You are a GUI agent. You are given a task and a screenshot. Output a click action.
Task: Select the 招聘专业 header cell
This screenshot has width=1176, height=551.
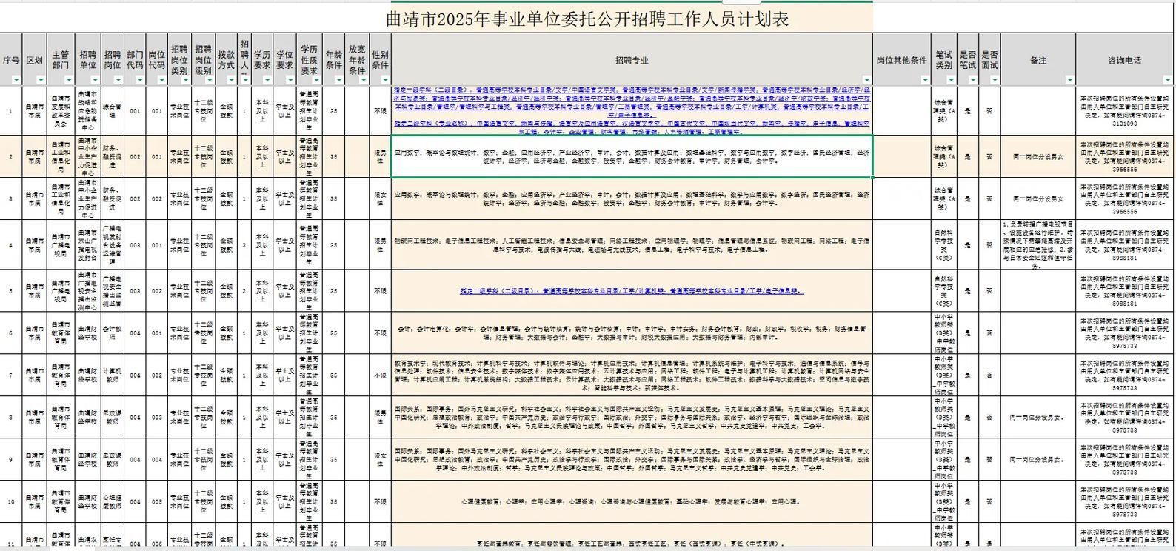[x=632, y=60]
